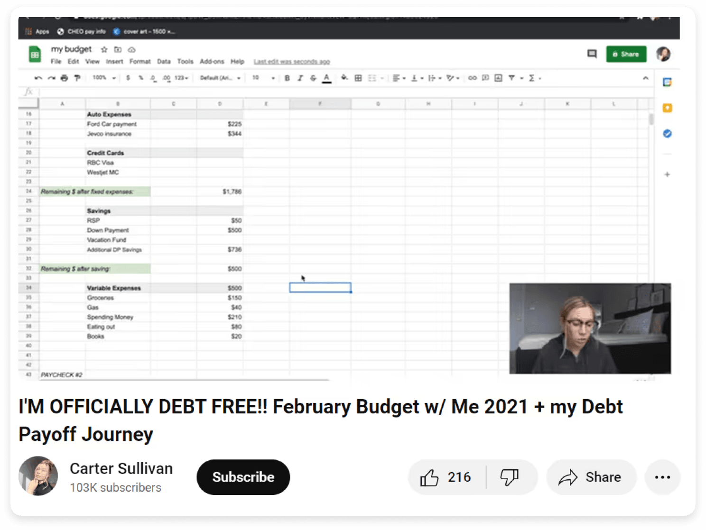Select the Variable Expenses cell
This screenshot has width=706, height=530.
click(x=118, y=288)
